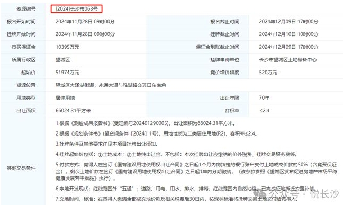Select condition 5 付款方式 paragraph
This screenshot has height=205, width=343.
[x=196, y=171]
